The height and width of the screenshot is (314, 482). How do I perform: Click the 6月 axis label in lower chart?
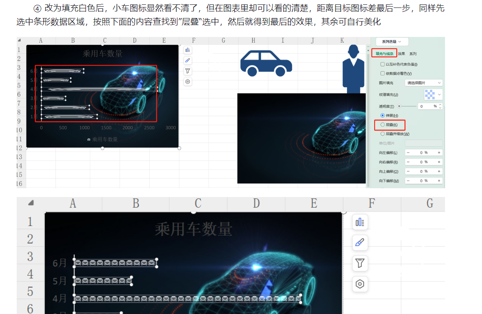tap(59, 263)
